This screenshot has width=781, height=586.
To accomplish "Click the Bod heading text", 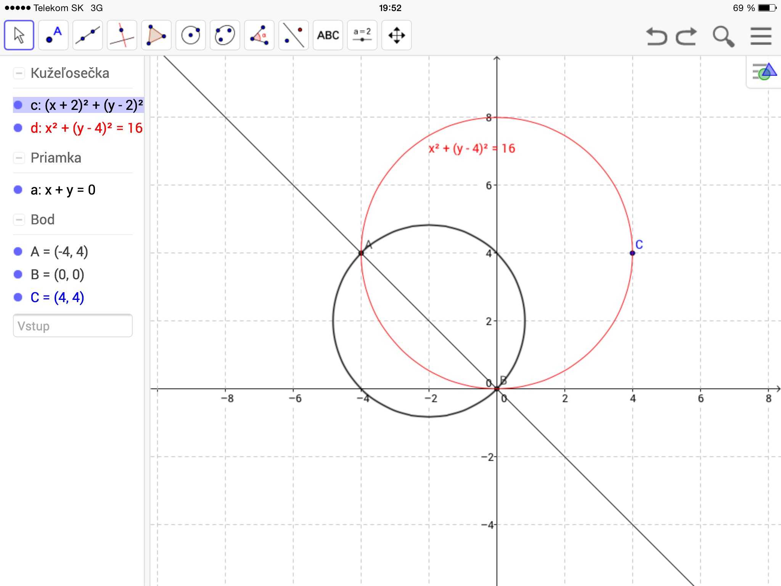I will pos(43,219).
